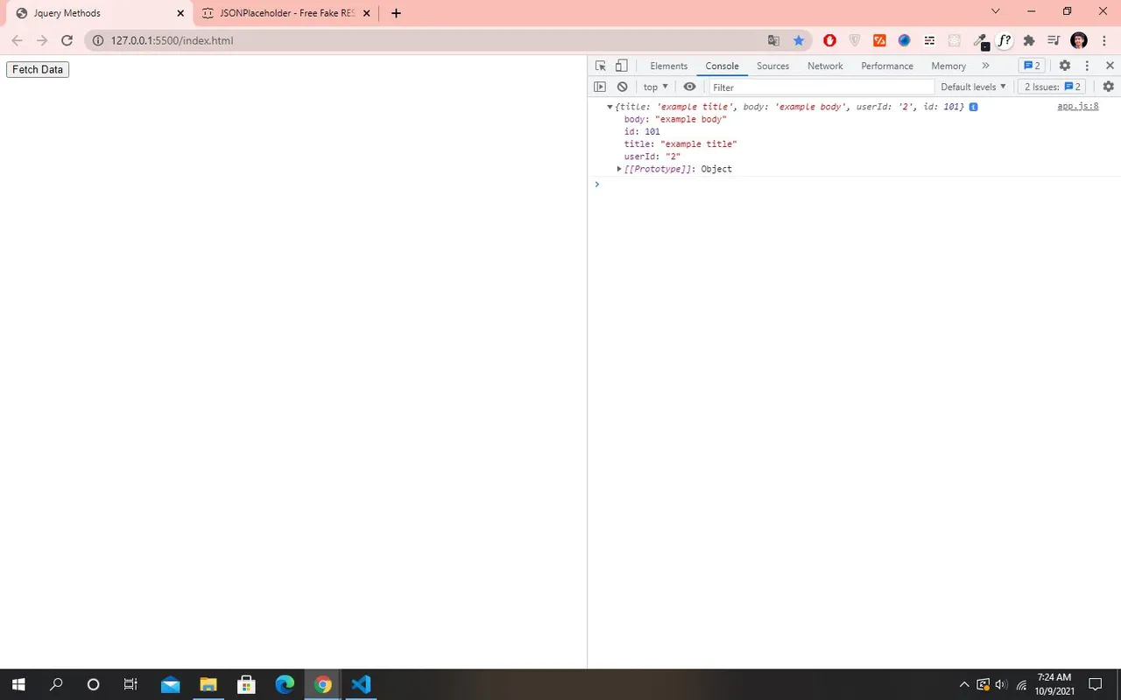The height and width of the screenshot is (700, 1121).
Task: Open the Elements tab in DevTools
Action: pyautogui.click(x=669, y=66)
